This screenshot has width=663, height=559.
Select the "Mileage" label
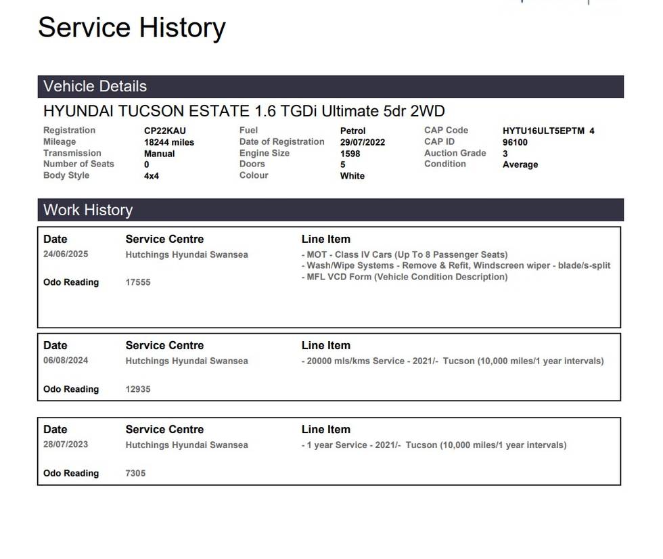click(x=60, y=141)
